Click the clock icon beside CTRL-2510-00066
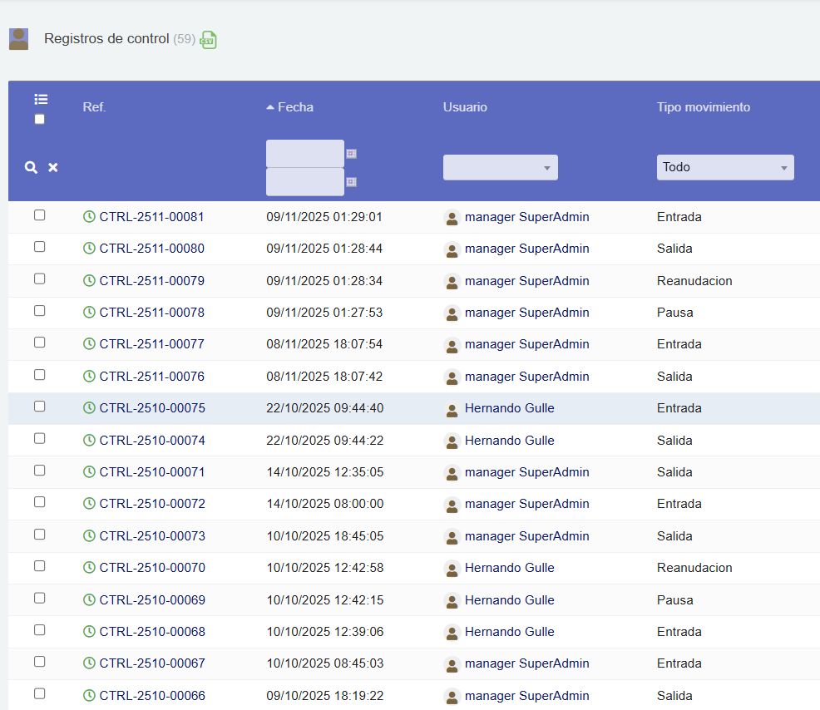Image resolution: width=820 pixels, height=710 pixels. 88,696
